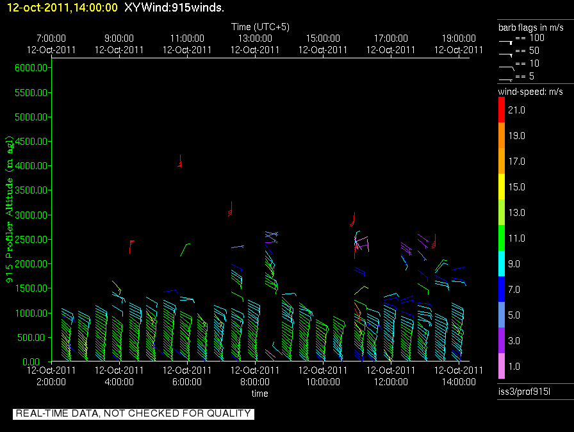
Task: Click the green 11.0 m/s color band
Action: [x=501, y=238]
